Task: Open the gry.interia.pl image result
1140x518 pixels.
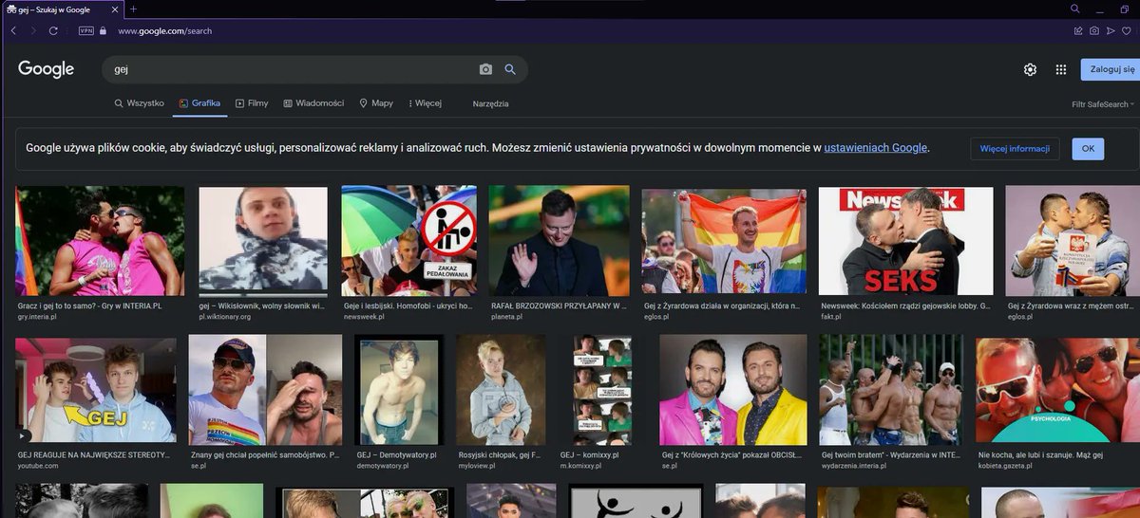Action: (100, 241)
